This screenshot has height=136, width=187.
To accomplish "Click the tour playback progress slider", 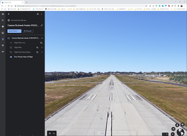I will [x=114, y=133].
